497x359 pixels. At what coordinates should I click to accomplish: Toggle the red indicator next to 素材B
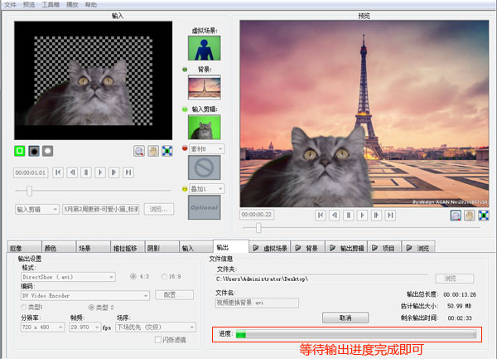pos(185,148)
